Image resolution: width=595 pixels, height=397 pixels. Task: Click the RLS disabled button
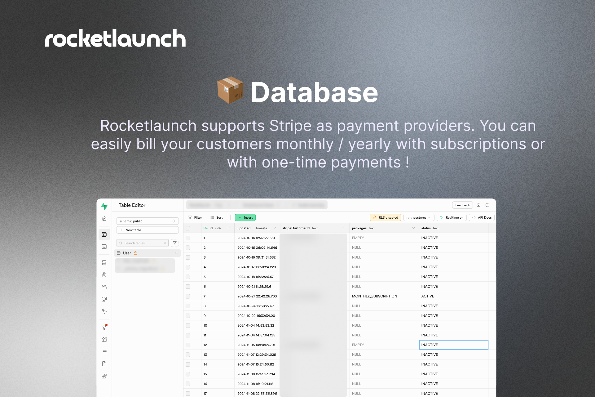click(x=385, y=217)
